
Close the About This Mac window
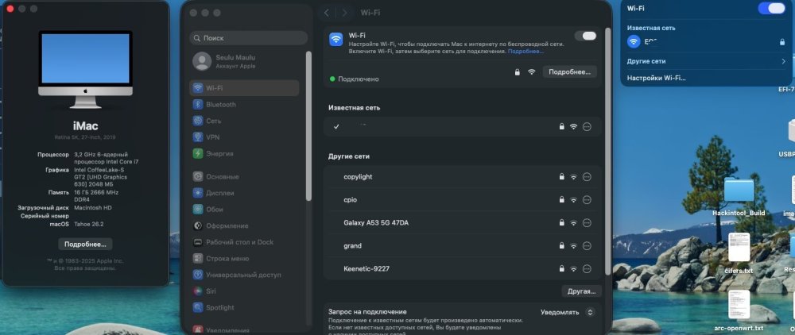tap(10, 9)
